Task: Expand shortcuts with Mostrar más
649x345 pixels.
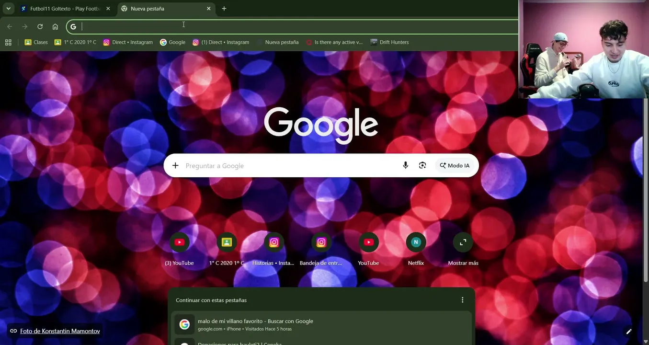Action: tap(463, 249)
